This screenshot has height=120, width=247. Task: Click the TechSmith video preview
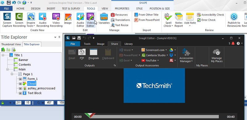click(x=154, y=86)
